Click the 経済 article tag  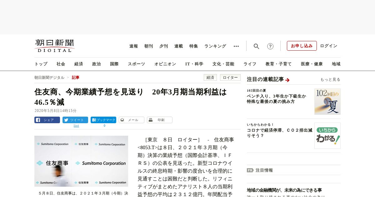pyautogui.click(x=210, y=78)
